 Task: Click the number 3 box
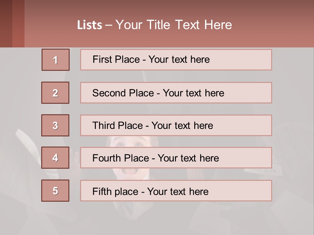click(x=55, y=125)
